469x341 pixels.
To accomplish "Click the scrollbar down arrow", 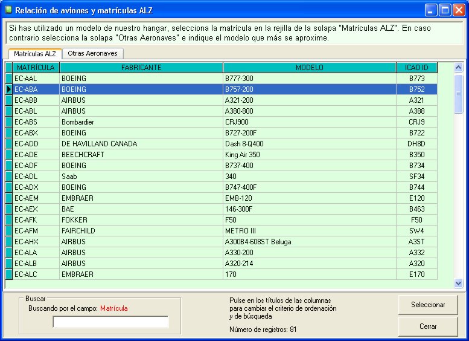I will [x=458, y=283].
